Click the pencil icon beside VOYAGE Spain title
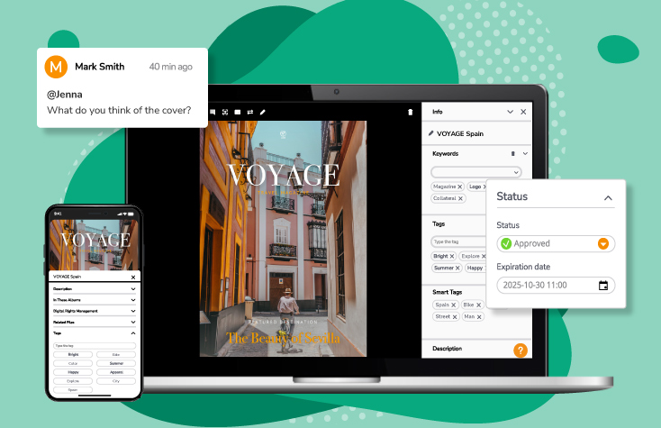The width and height of the screenshot is (661, 428). coord(430,133)
